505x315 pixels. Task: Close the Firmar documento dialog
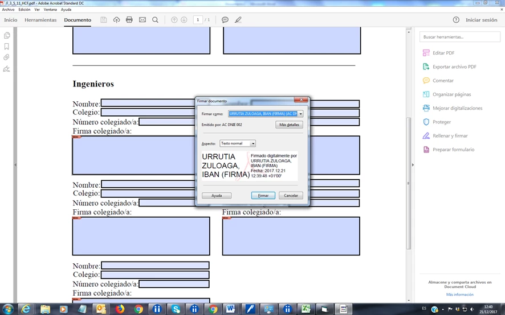pyautogui.click(x=301, y=100)
